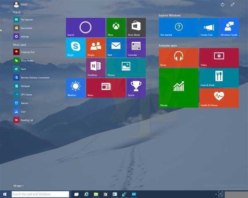
Task: Launch Snipping Tool from Most used
Action: coord(24,52)
